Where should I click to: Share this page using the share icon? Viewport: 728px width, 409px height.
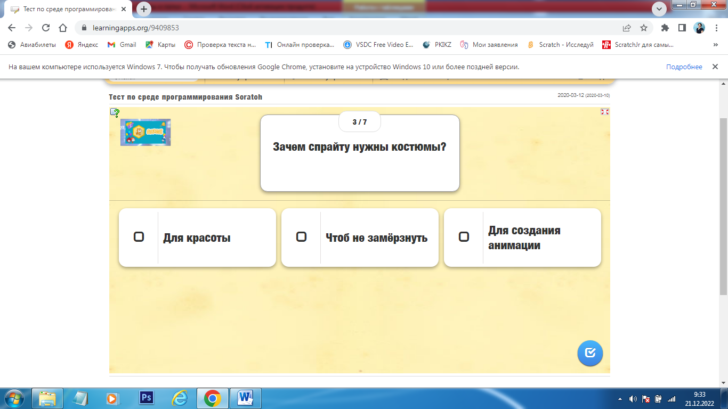[x=627, y=28]
